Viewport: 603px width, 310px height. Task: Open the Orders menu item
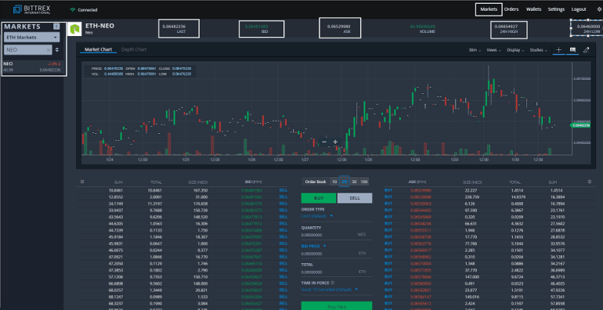click(x=511, y=9)
